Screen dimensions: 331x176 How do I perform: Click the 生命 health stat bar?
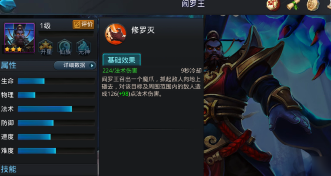(56, 81)
